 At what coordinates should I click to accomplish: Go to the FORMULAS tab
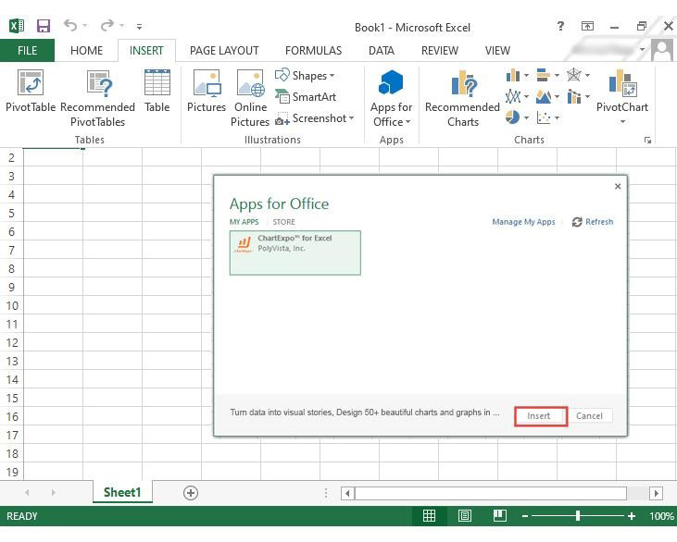[313, 51]
